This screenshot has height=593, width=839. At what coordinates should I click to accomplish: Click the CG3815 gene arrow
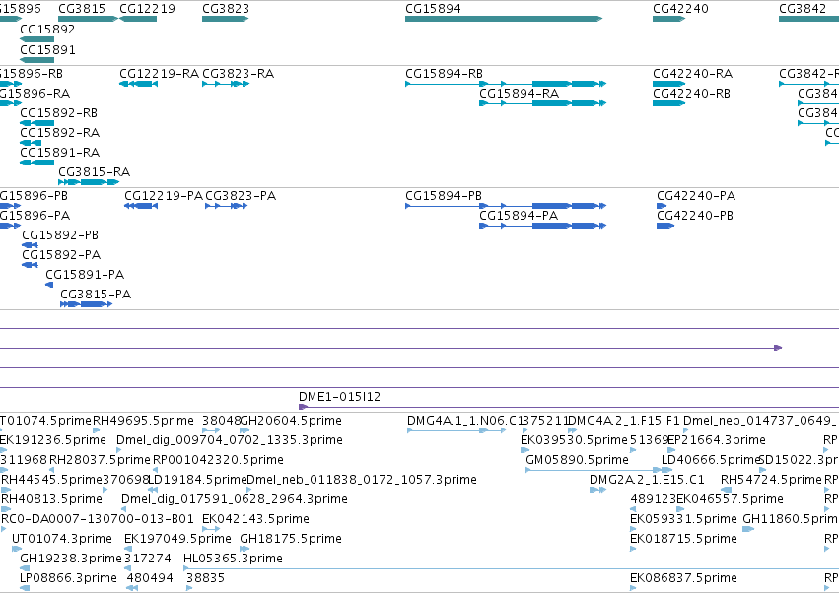coord(88,19)
